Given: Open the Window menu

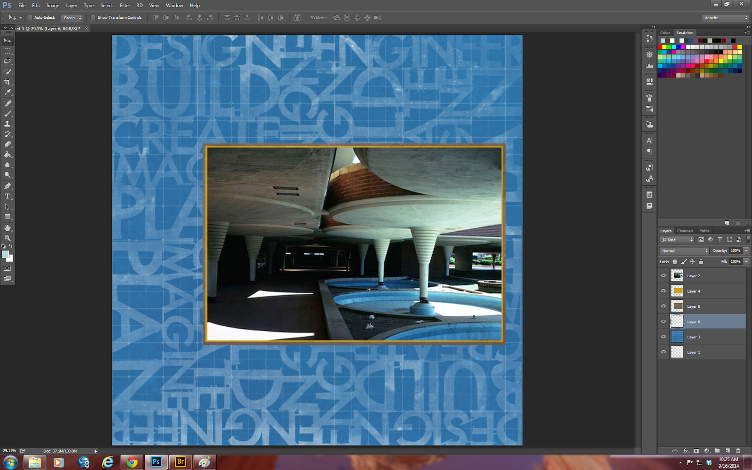Looking at the screenshot, I should click(174, 6).
